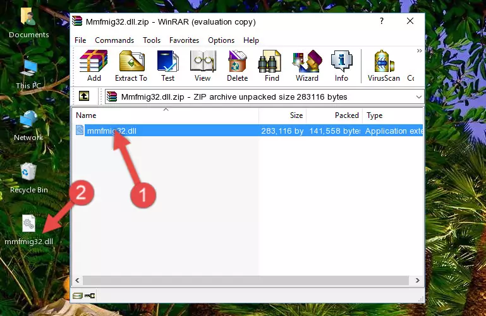This screenshot has height=316, width=486.
Task: Open the Commands menu
Action: click(x=114, y=40)
